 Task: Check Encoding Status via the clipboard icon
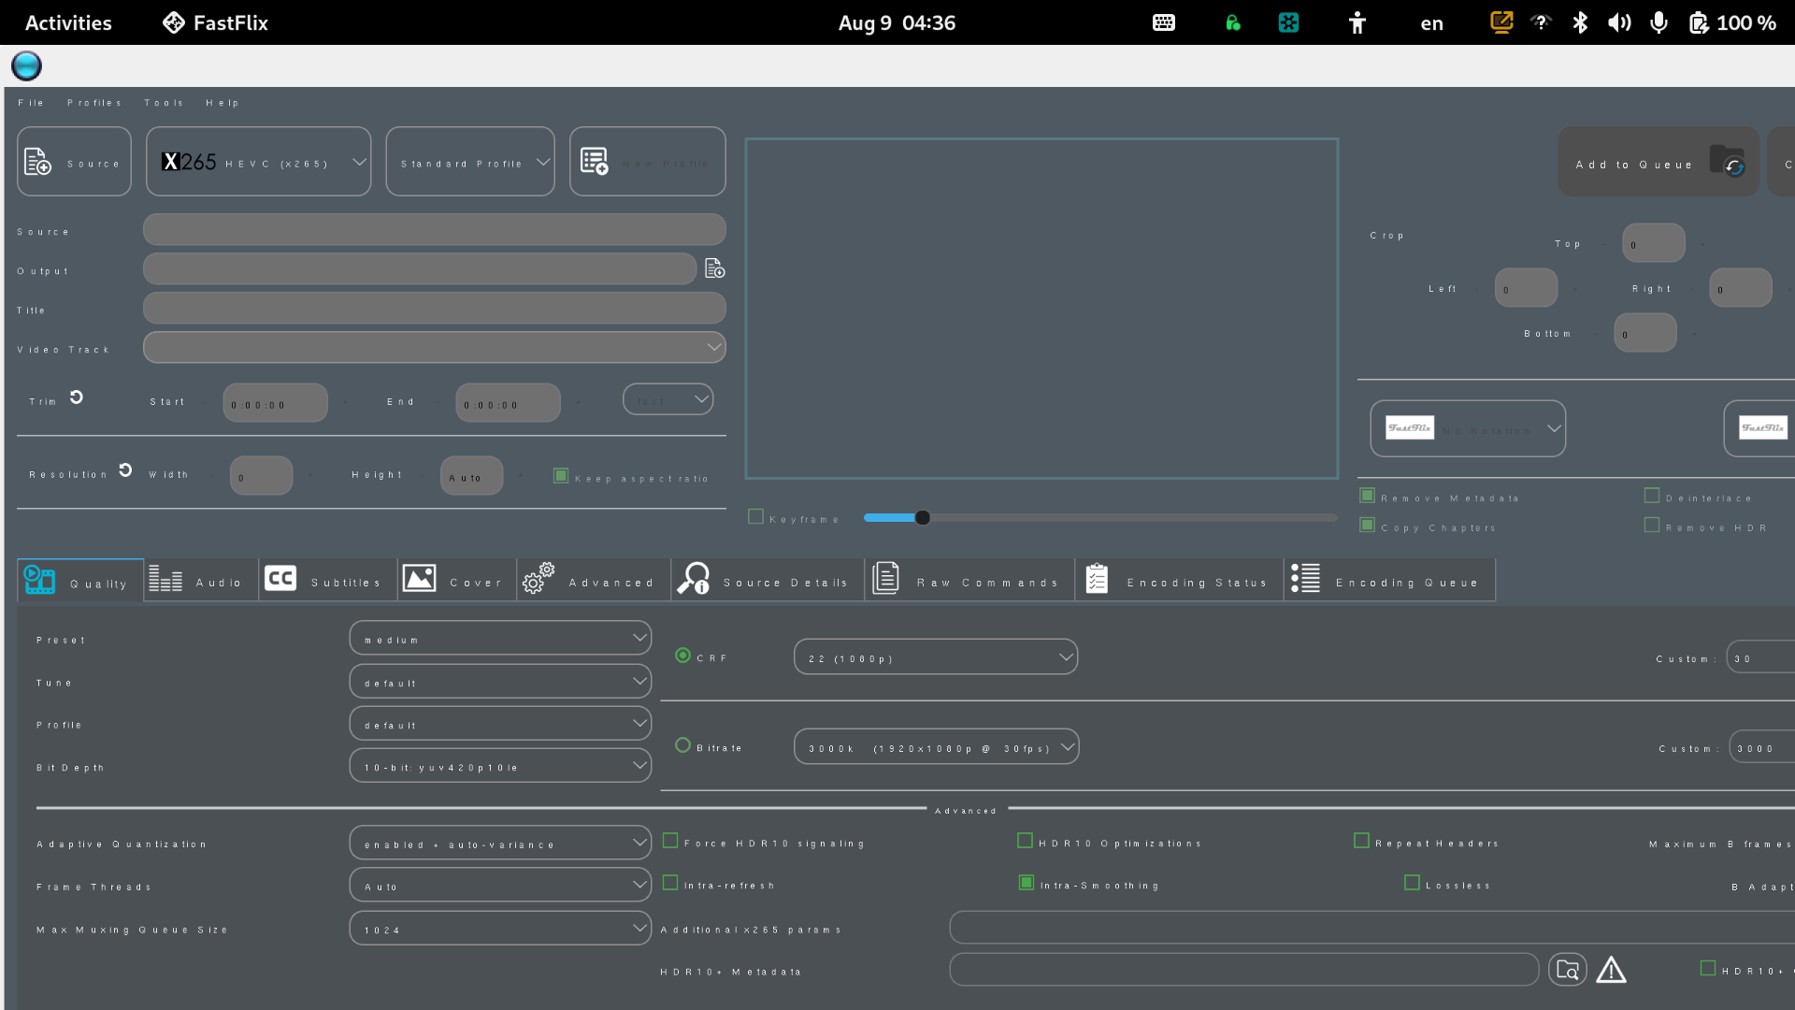pyautogui.click(x=1097, y=579)
